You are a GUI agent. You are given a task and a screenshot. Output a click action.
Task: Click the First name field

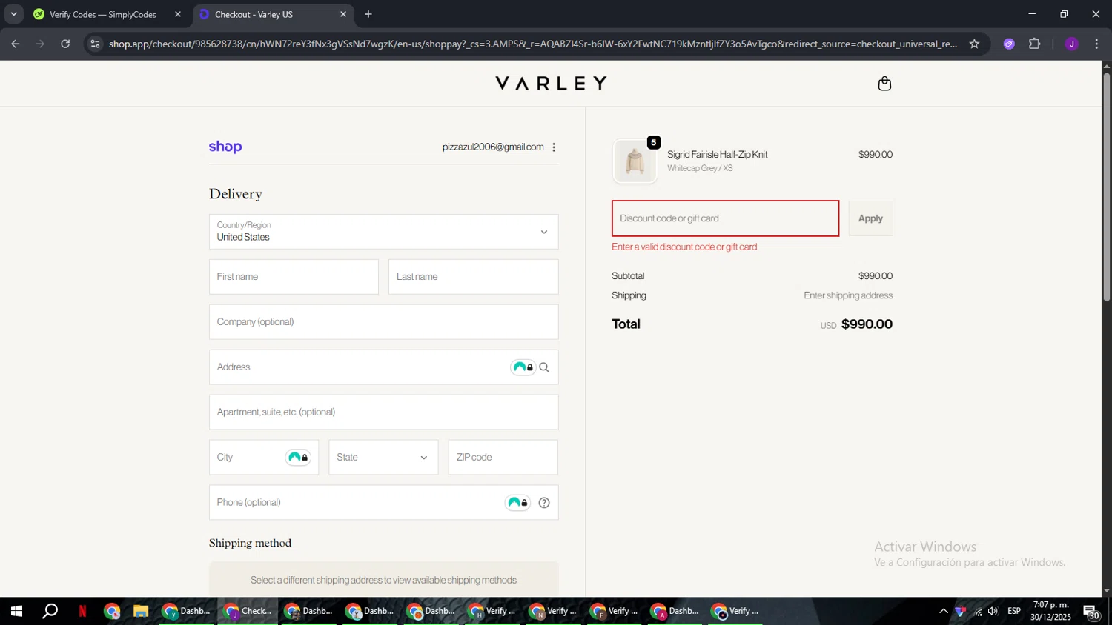[294, 277]
